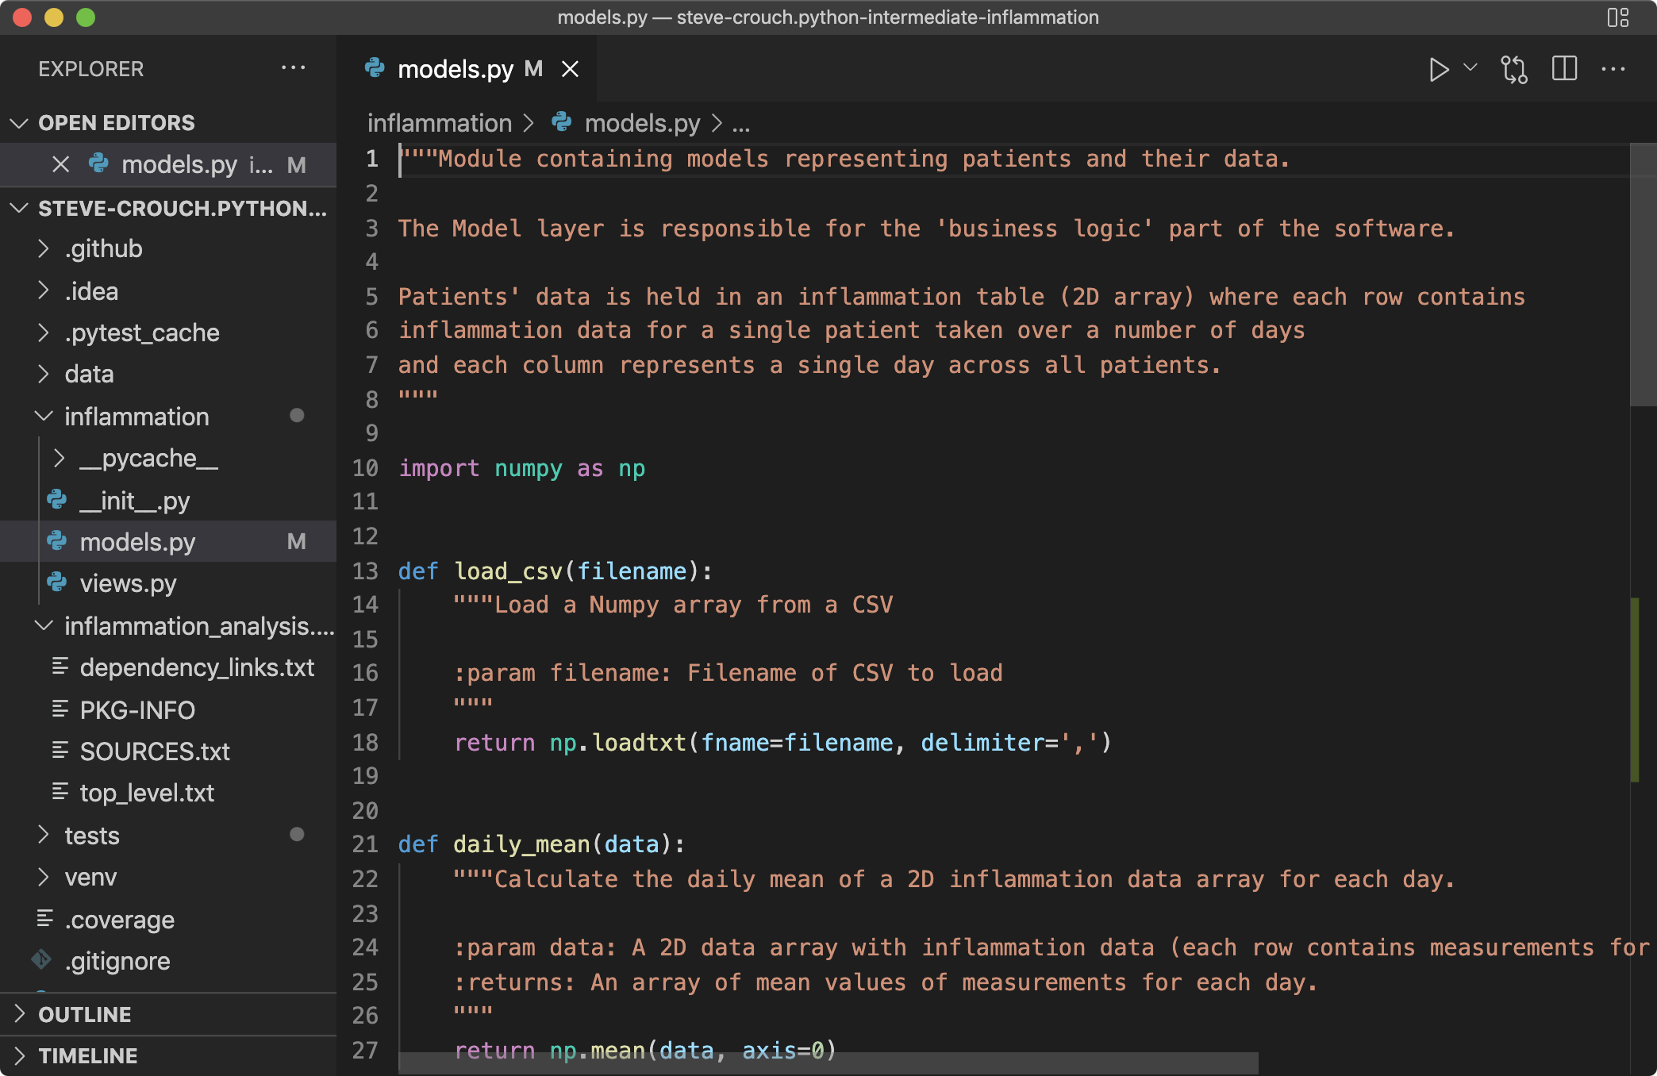Open the Run dropdown arrow next to play button
Viewport: 1657px width, 1076px height.
[x=1470, y=69]
